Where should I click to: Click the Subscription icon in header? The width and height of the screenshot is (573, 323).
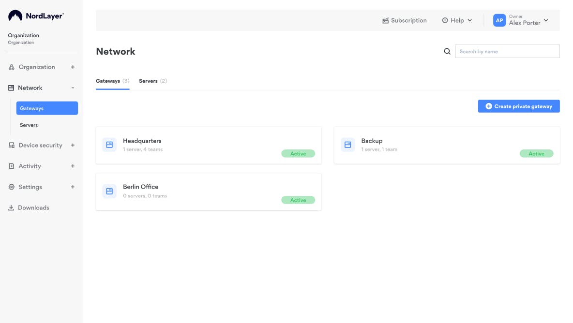[x=385, y=20]
